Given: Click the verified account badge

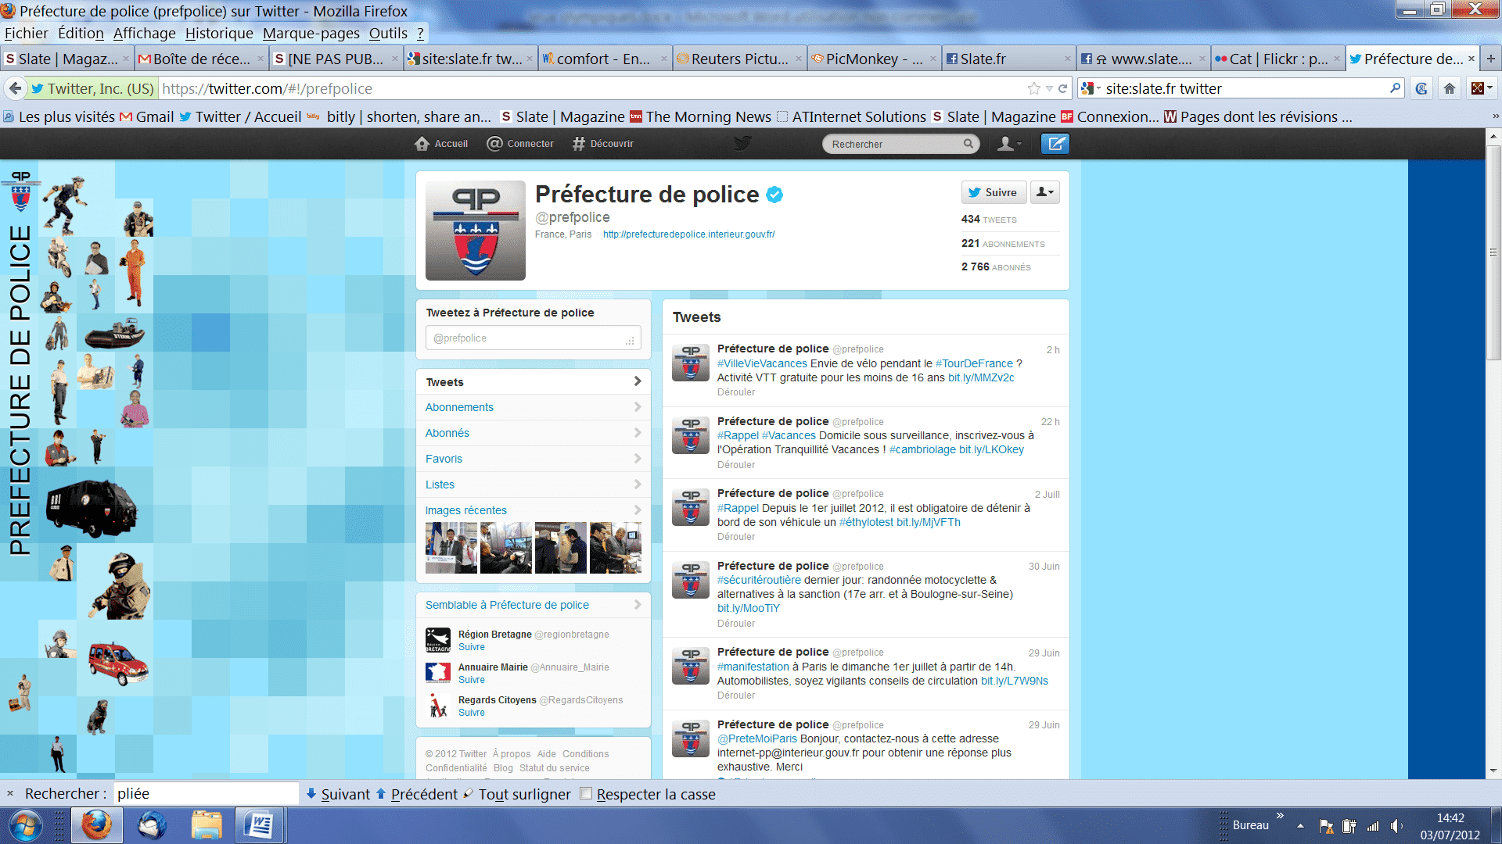Looking at the screenshot, I should point(774,195).
